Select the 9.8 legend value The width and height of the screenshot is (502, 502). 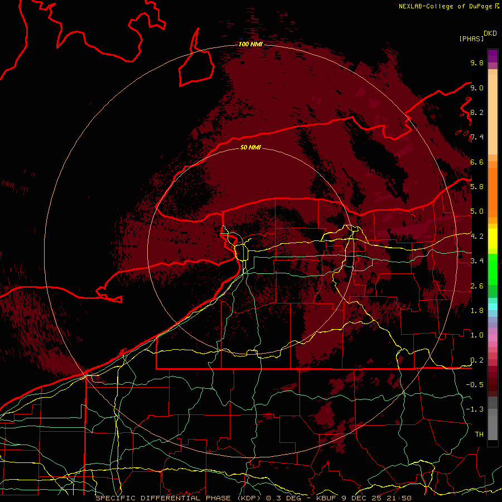[477, 62]
